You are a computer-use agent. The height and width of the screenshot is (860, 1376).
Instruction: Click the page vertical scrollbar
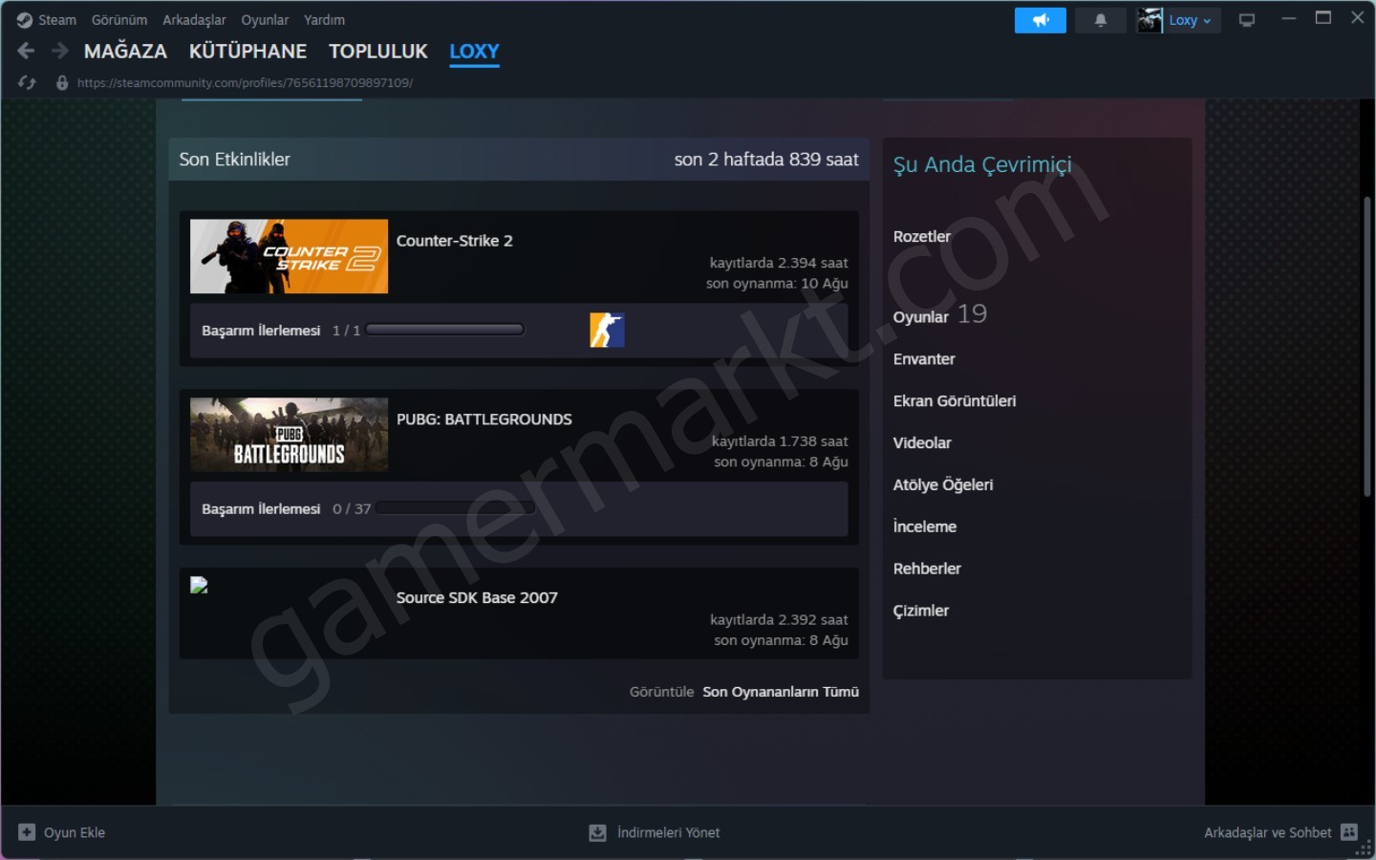pyautogui.click(x=1367, y=346)
